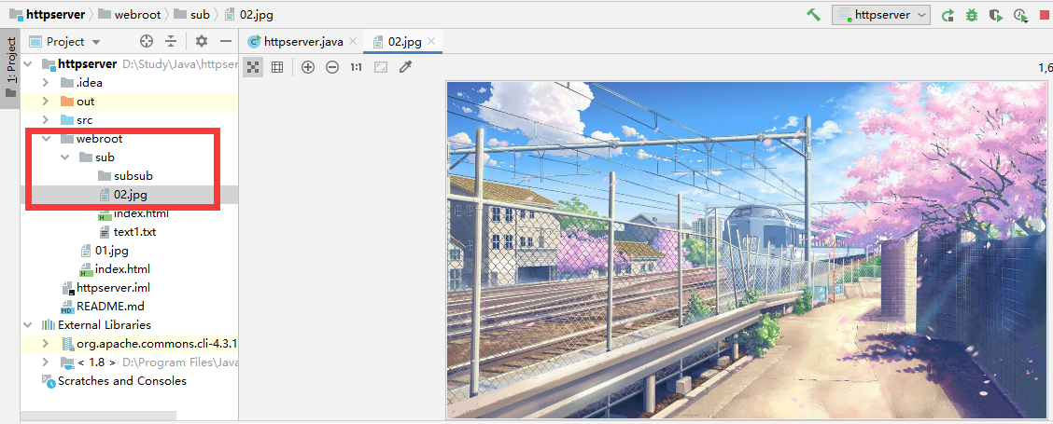Click the .idea folder icon
The width and height of the screenshot is (1053, 424).
pos(66,83)
